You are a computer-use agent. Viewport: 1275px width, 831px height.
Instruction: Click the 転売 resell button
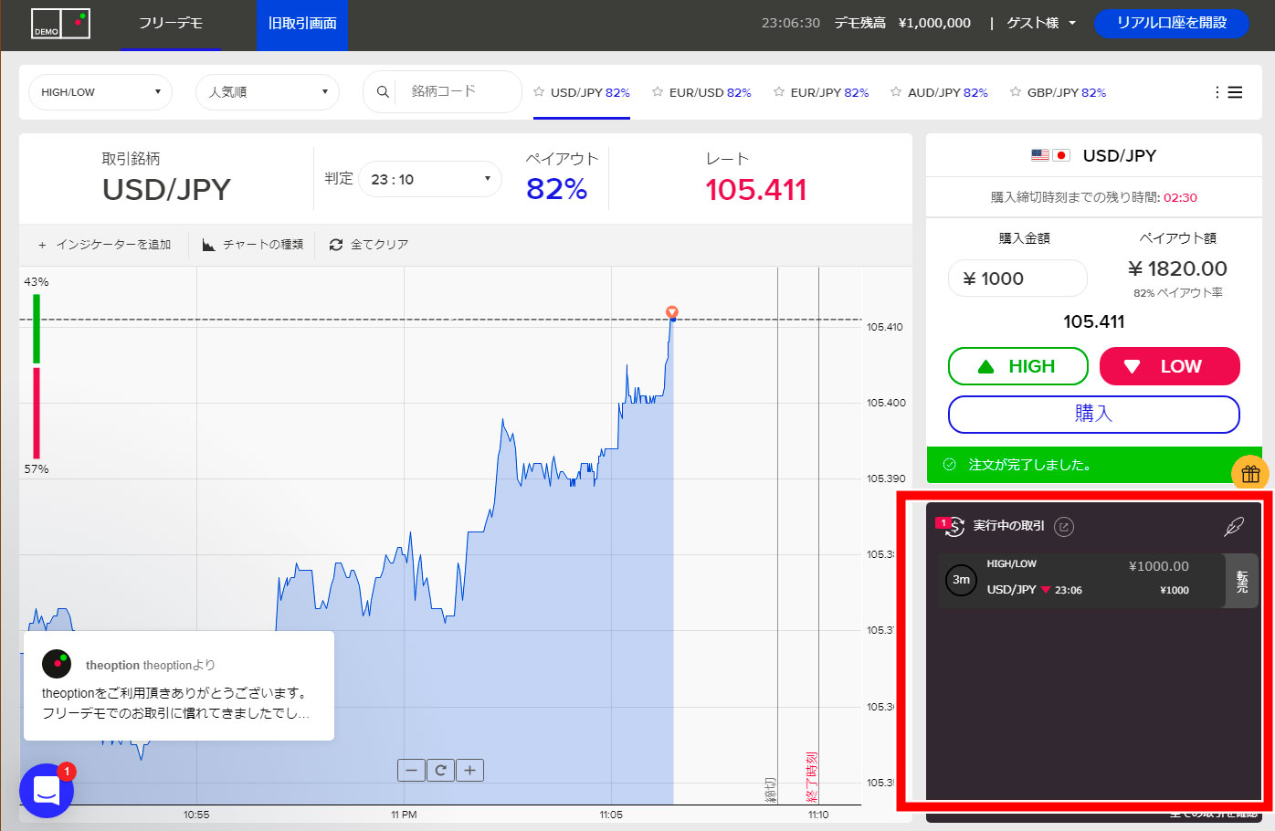(x=1242, y=581)
